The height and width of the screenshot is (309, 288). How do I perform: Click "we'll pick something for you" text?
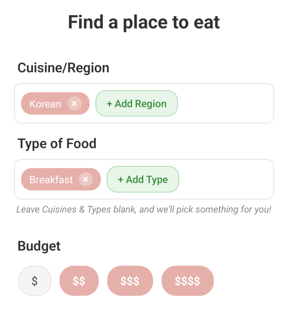(213, 209)
